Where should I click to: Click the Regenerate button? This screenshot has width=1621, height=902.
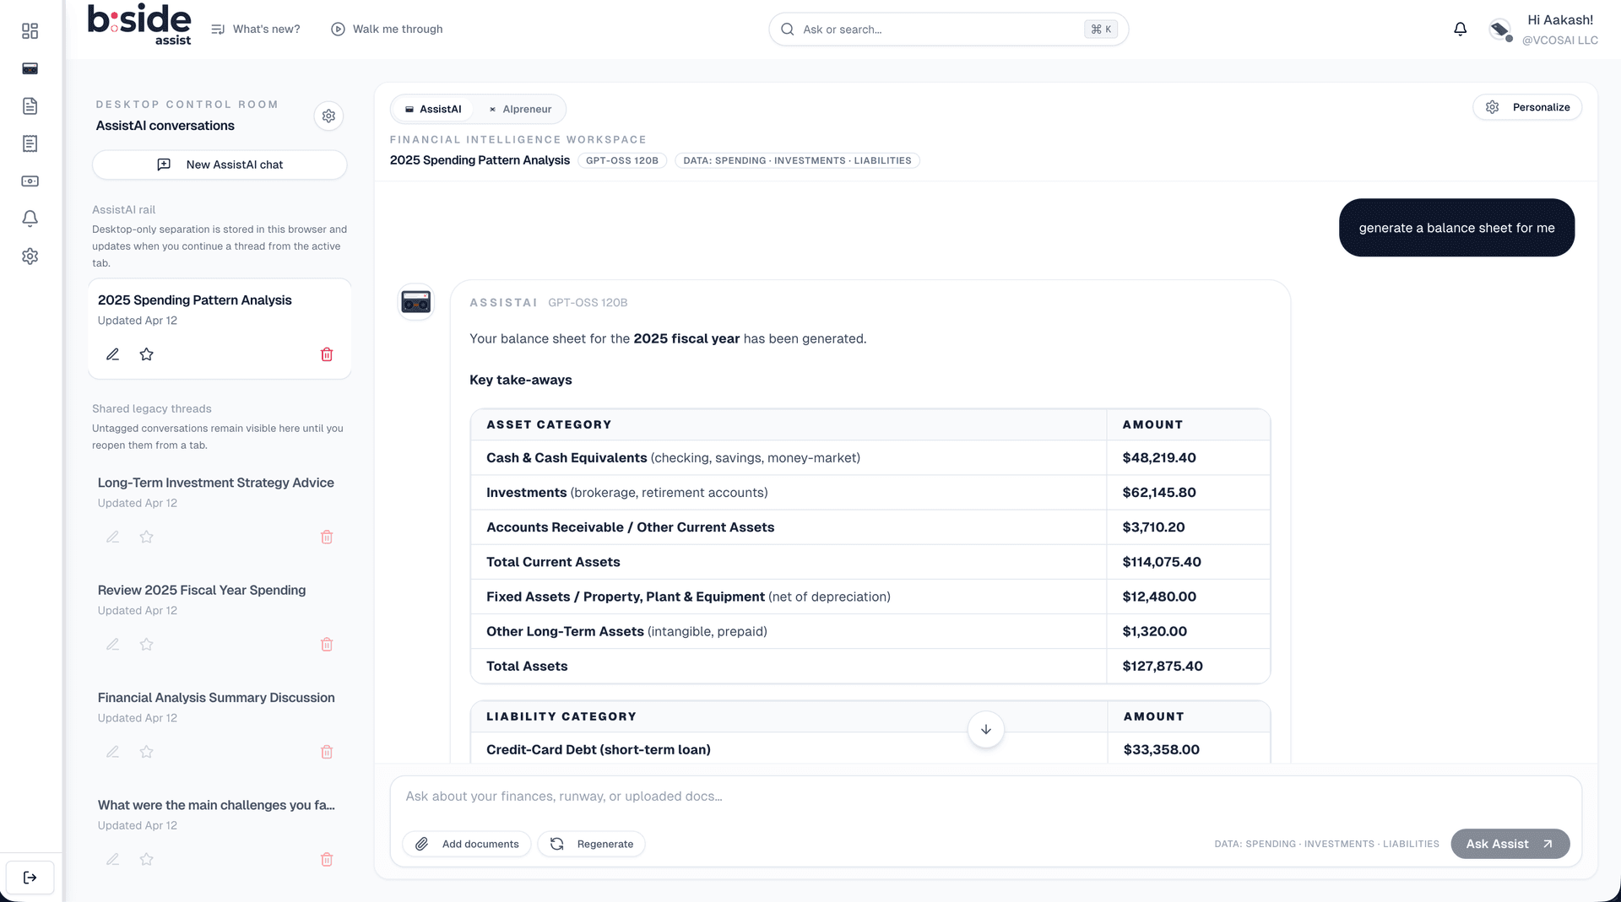coord(592,844)
